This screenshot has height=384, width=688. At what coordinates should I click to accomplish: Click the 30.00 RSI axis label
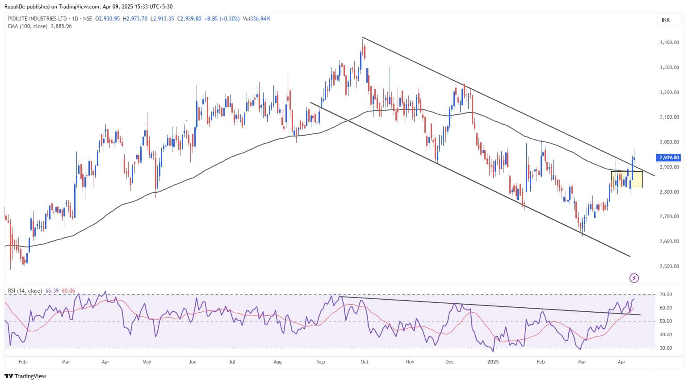tap(666, 348)
